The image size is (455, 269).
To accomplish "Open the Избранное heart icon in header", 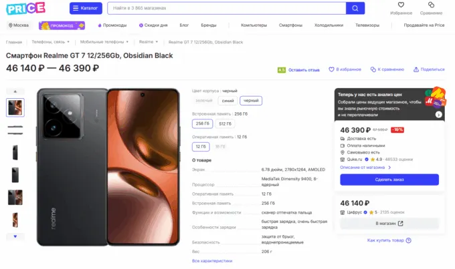I will tap(401, 6).
